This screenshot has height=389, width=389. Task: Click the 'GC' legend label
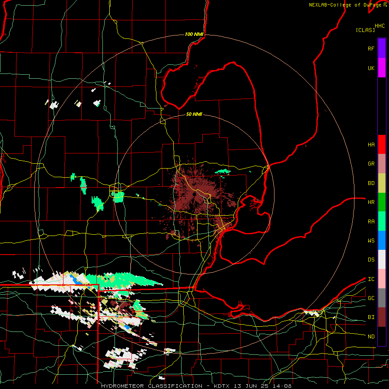coord(371,298)
